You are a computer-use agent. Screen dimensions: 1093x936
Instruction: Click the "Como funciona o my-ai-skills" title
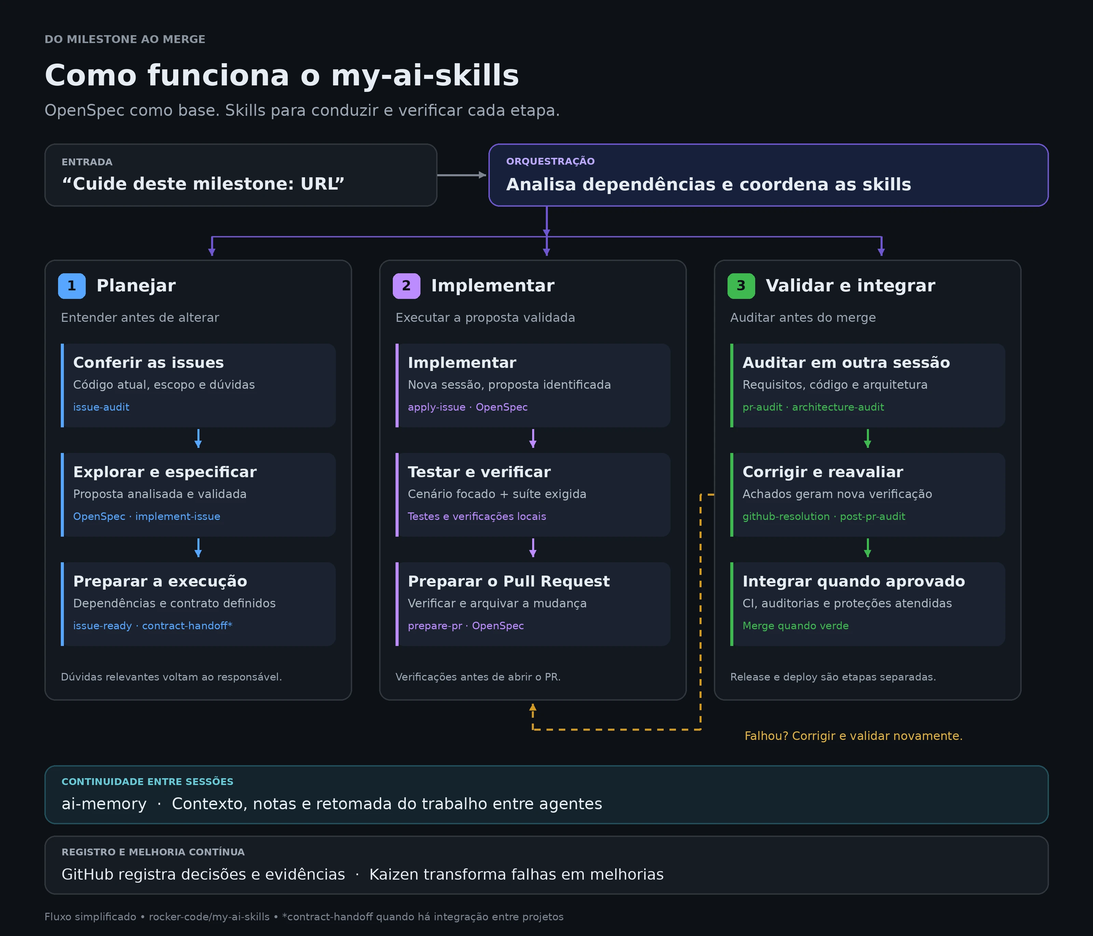tap(282, 75)
